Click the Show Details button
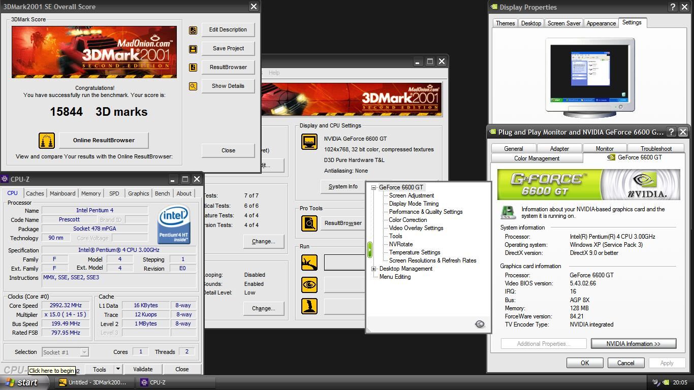The height and width of the screenshot is (390, 694). [228, 86]
